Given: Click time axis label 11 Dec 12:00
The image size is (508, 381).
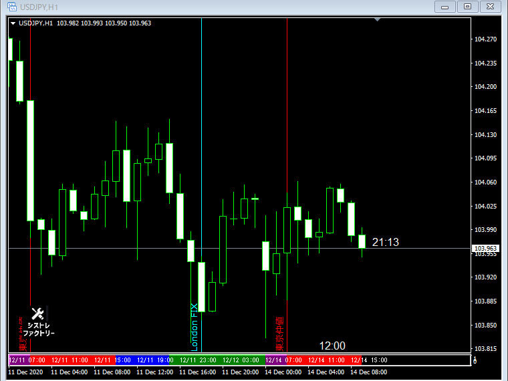Looking at the screenshot, I should coord(154,372).
